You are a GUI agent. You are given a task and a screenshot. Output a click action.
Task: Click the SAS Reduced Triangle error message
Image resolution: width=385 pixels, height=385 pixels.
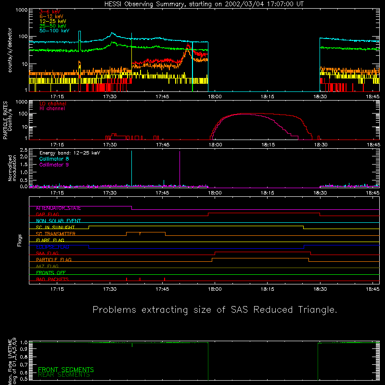tap(215, 310)
